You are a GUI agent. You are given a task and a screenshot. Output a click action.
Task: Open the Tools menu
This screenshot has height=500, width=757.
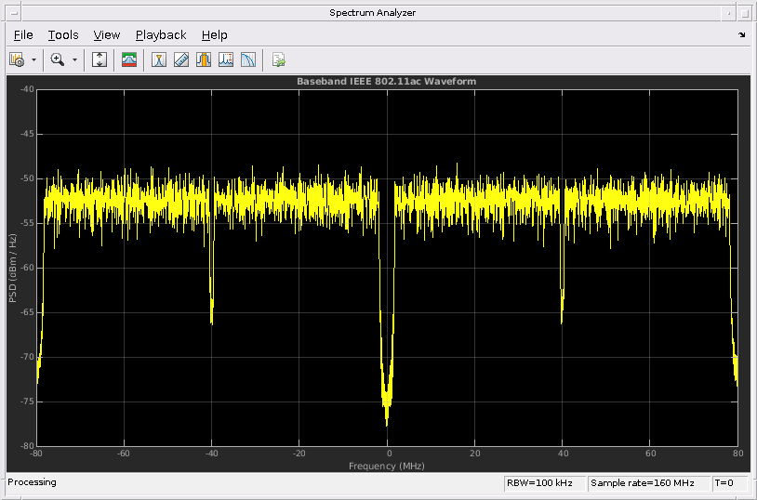[63, 34]
